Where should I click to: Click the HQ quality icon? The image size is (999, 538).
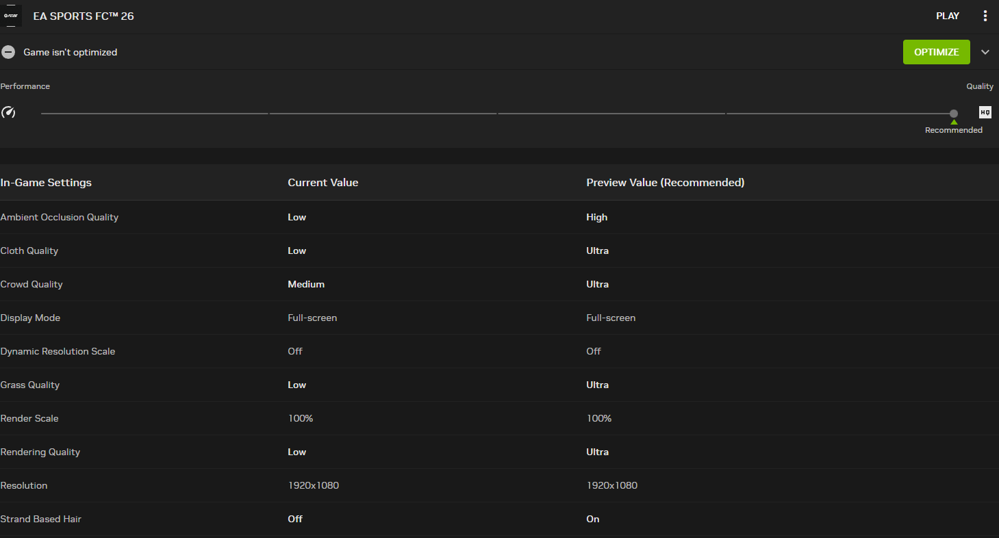point(985,112)
